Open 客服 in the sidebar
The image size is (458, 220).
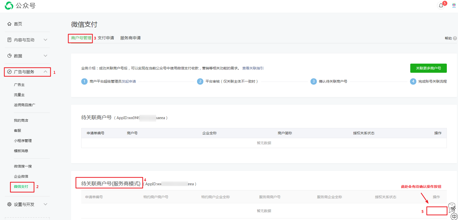[18, 131]
